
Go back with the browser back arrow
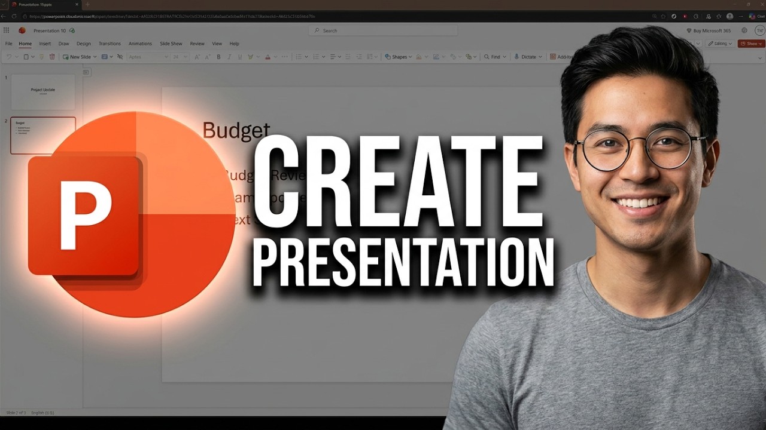(4, 16)
